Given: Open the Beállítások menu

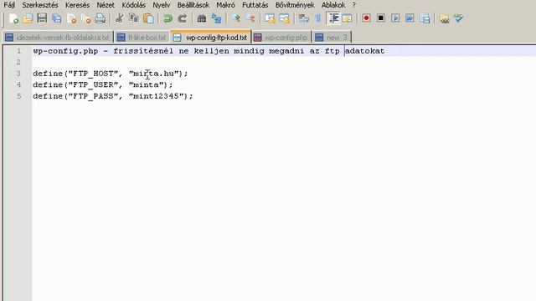Looking at the screenshot, I should (x=193, y=5).
